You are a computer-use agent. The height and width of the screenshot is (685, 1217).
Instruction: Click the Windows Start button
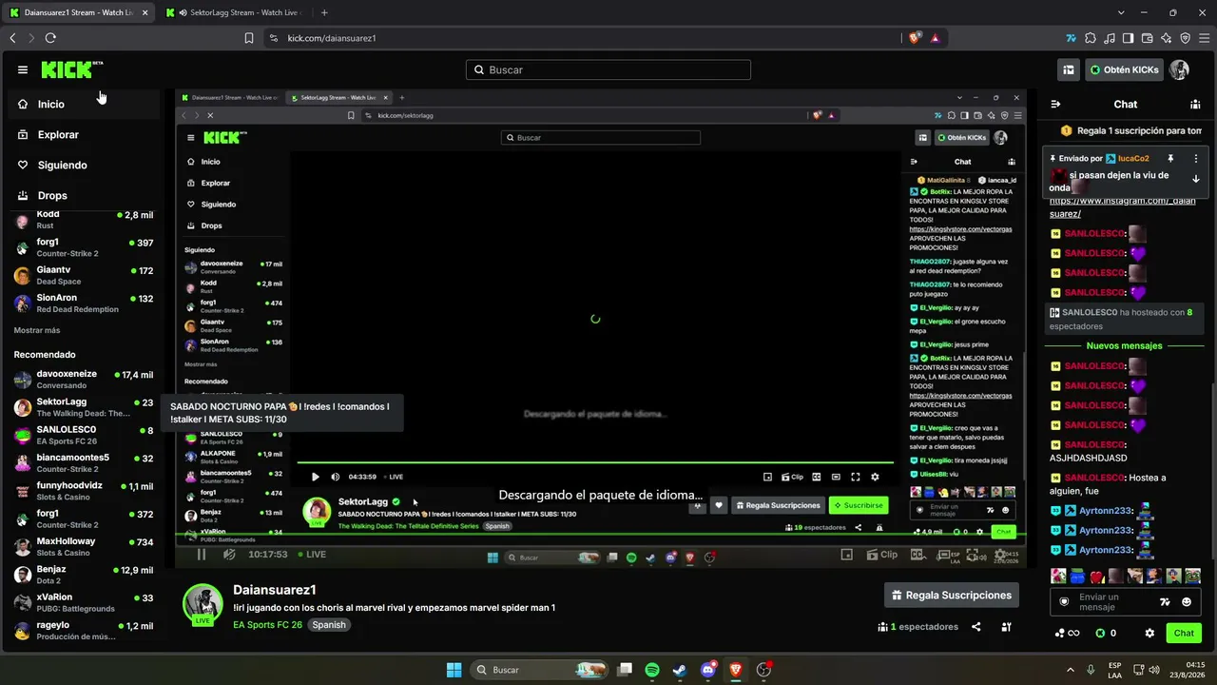454,670
